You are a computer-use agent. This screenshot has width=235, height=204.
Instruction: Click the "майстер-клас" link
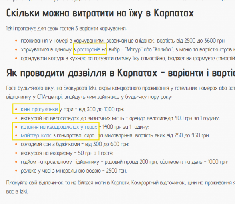pos(36,135)
